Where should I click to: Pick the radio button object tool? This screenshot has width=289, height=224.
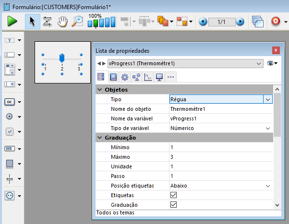pyautogui.click(x=10, y=117)
